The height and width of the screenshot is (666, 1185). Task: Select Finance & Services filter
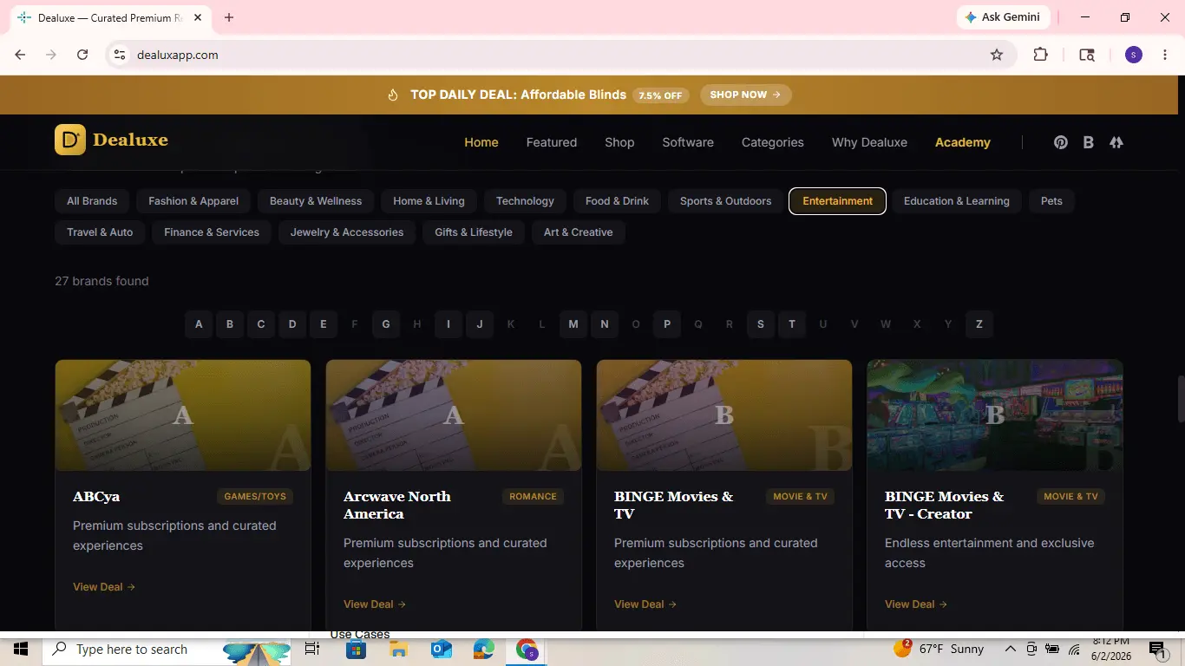point(212,232)
